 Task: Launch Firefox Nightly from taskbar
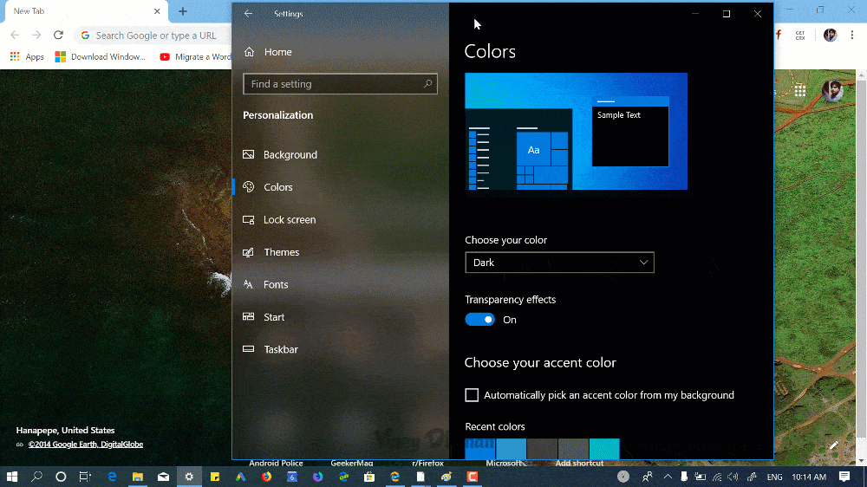tap(317, 477)
